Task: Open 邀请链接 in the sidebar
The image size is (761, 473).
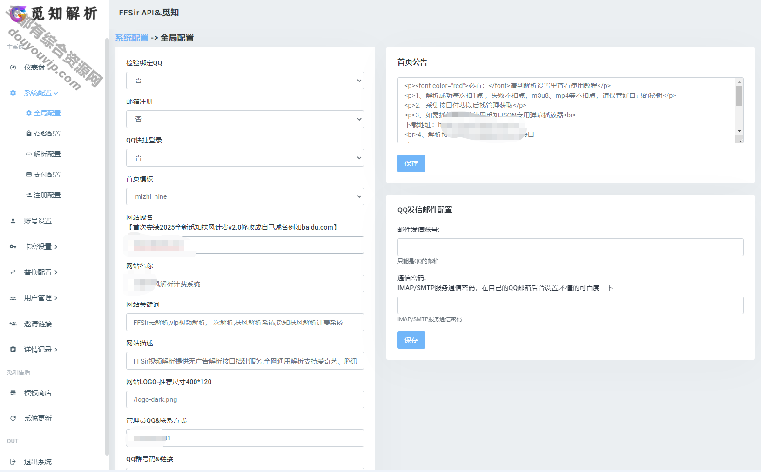Action: point(38,324)
